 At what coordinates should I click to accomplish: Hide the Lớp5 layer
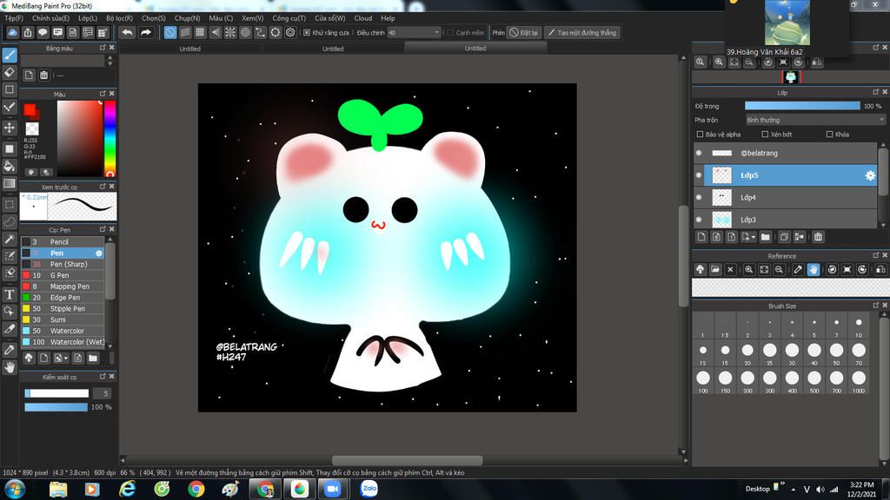(699, 175)
